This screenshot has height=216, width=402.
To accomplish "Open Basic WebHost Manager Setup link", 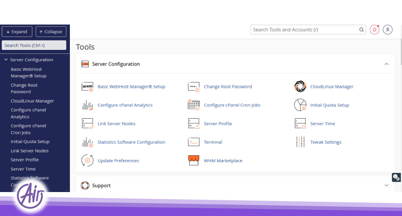I will pyautogui.click(x=131, y=87).
